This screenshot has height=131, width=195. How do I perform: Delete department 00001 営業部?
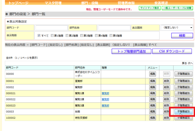pyautogui.click(x=166, y=81)
